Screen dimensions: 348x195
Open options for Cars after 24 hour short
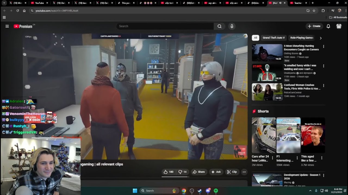tap(272, 158)
